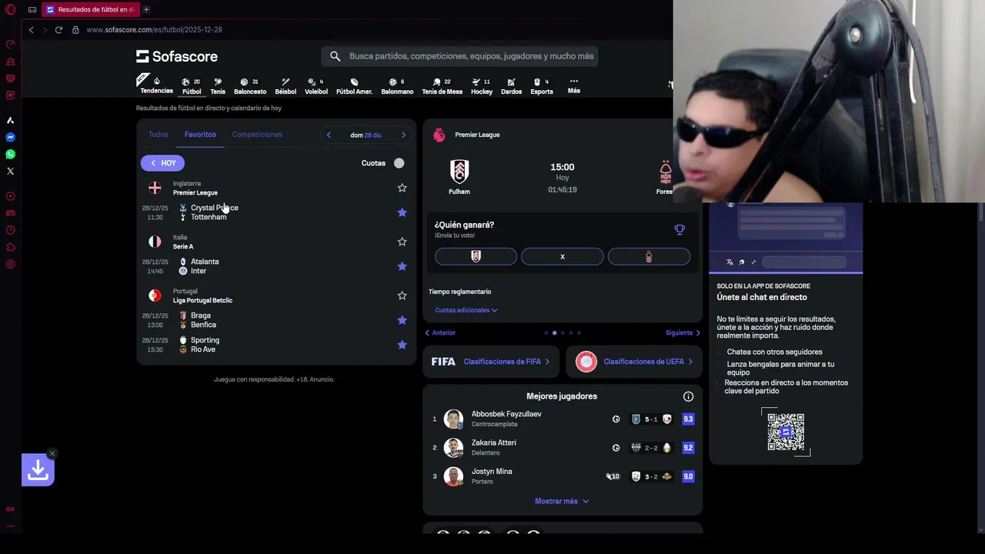The image size is (985, 554).
Task: Select the Hockey sport category
Action: point(482,86)
